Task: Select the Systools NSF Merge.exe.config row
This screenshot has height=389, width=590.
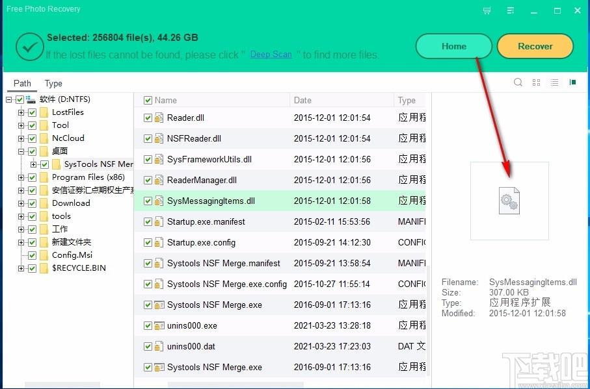Action: coord(280,284)
